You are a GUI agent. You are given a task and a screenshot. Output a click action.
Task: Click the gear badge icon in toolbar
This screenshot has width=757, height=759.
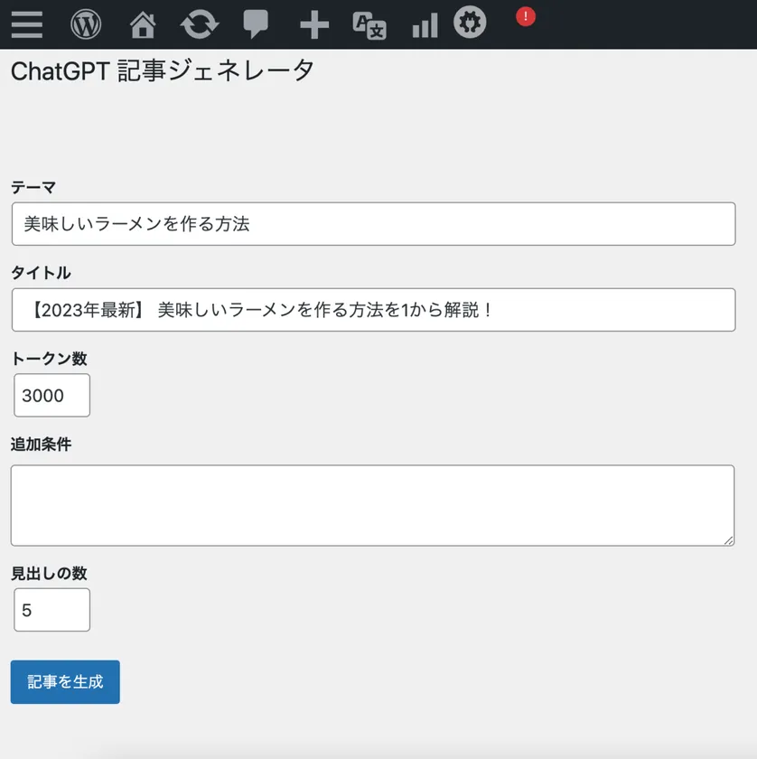pos(470,23)
